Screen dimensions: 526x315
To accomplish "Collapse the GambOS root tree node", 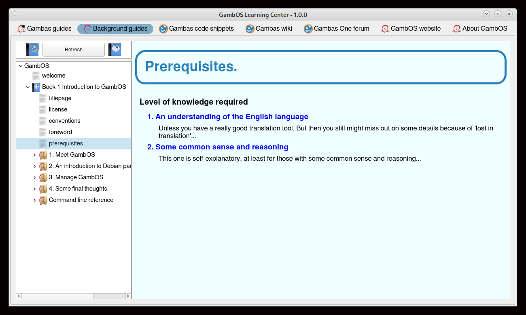I will 21,66.
